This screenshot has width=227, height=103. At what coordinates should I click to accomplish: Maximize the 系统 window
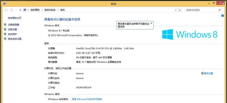(x=214, y=3)
